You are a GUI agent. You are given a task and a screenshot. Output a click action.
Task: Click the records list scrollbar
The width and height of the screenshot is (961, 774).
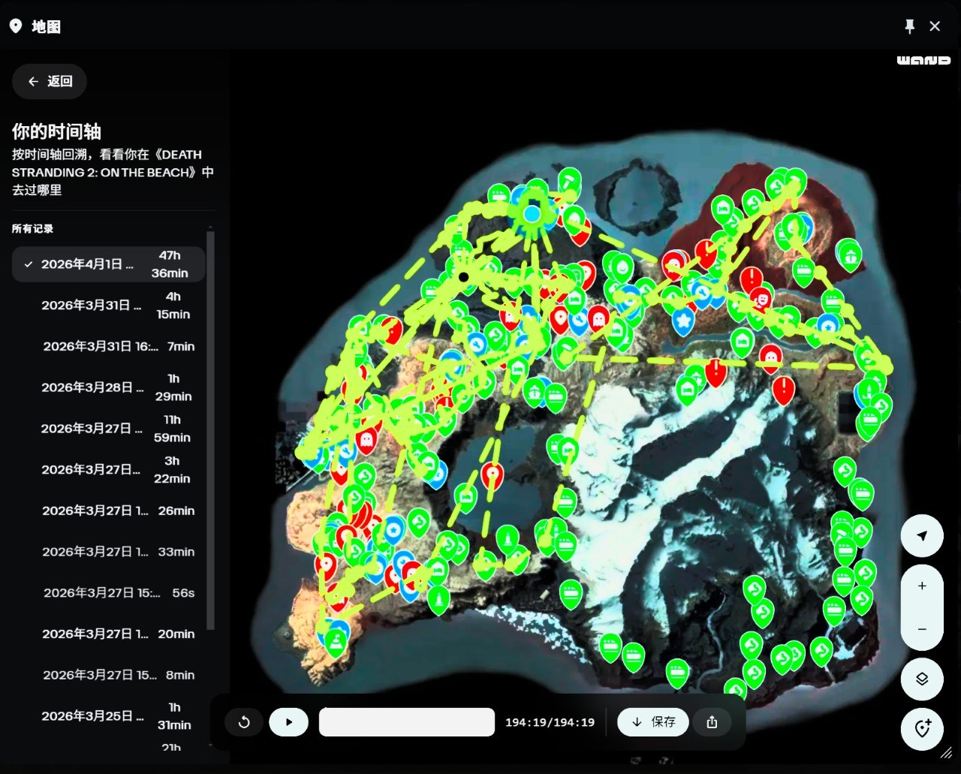pyautogui.click(x=211, y=428)
